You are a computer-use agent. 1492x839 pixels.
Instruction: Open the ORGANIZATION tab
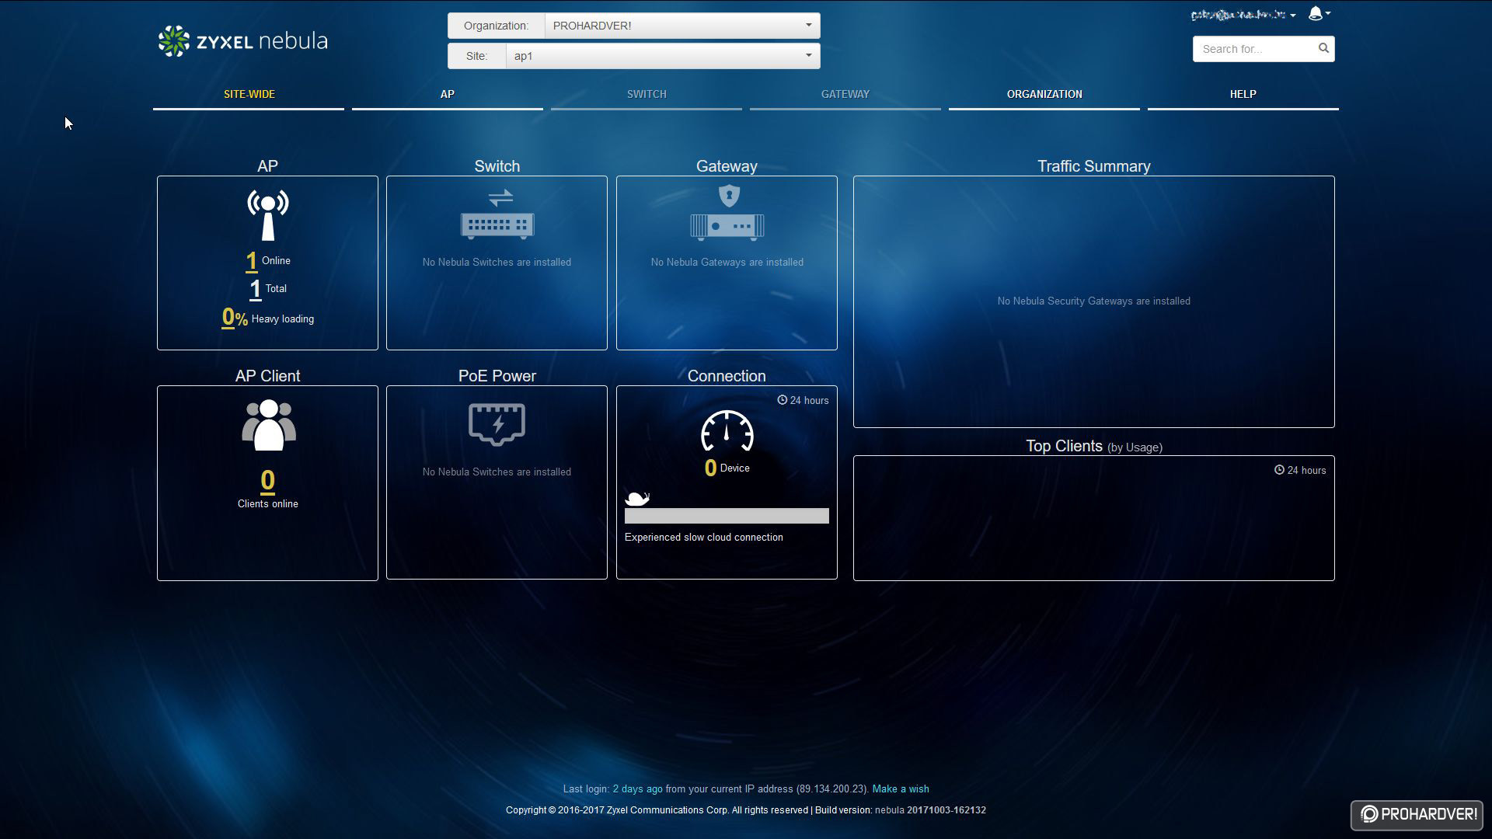1044,94
